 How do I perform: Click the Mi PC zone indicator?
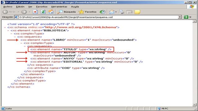click(x=163, y=109)
